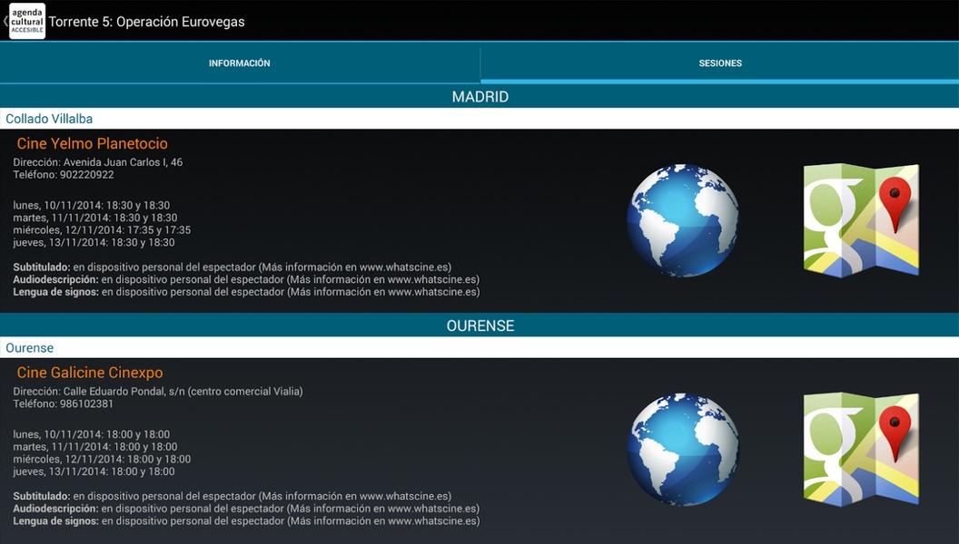This screenshot has height=544, width=959.
Task: Select the Ourense city row
Action: 479,347
